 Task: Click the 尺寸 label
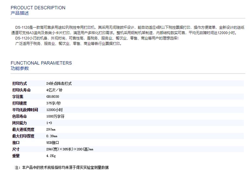(16, 149)
